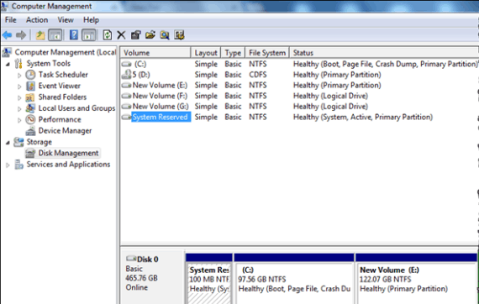Click the Performance icon in tree
The width and height of the screenshot is (479, 304).
click(30, 119)
